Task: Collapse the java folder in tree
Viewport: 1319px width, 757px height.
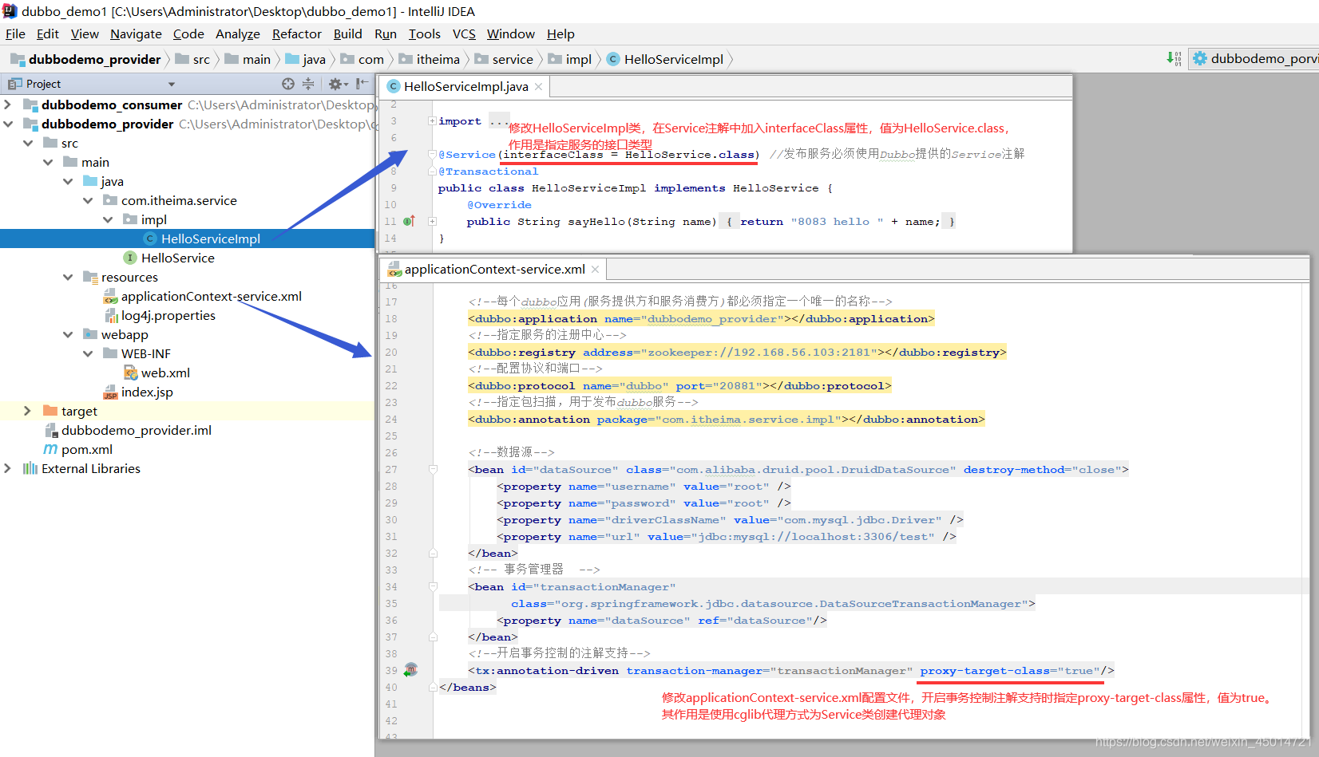Action: click(68, 181)
